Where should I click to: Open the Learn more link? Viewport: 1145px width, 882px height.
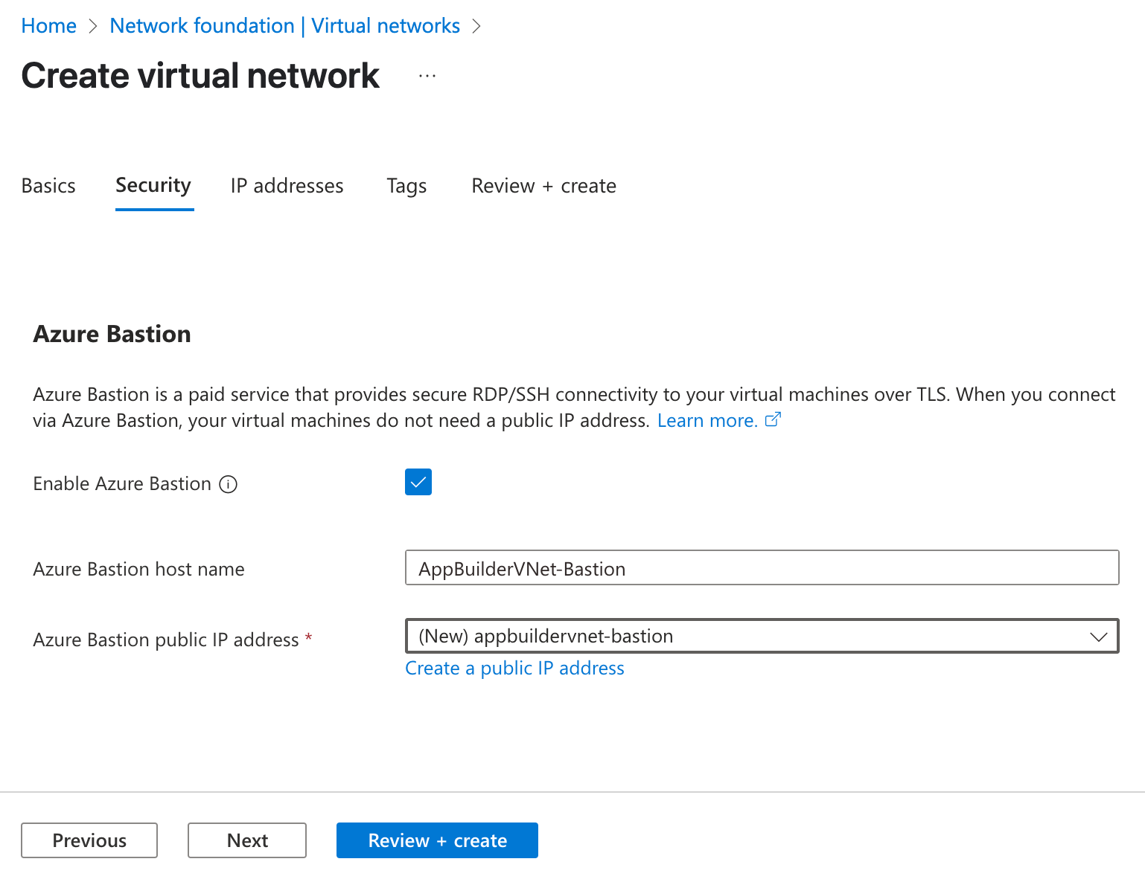point(707,421)
